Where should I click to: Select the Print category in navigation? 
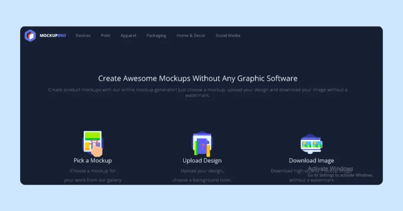[105, 36]
